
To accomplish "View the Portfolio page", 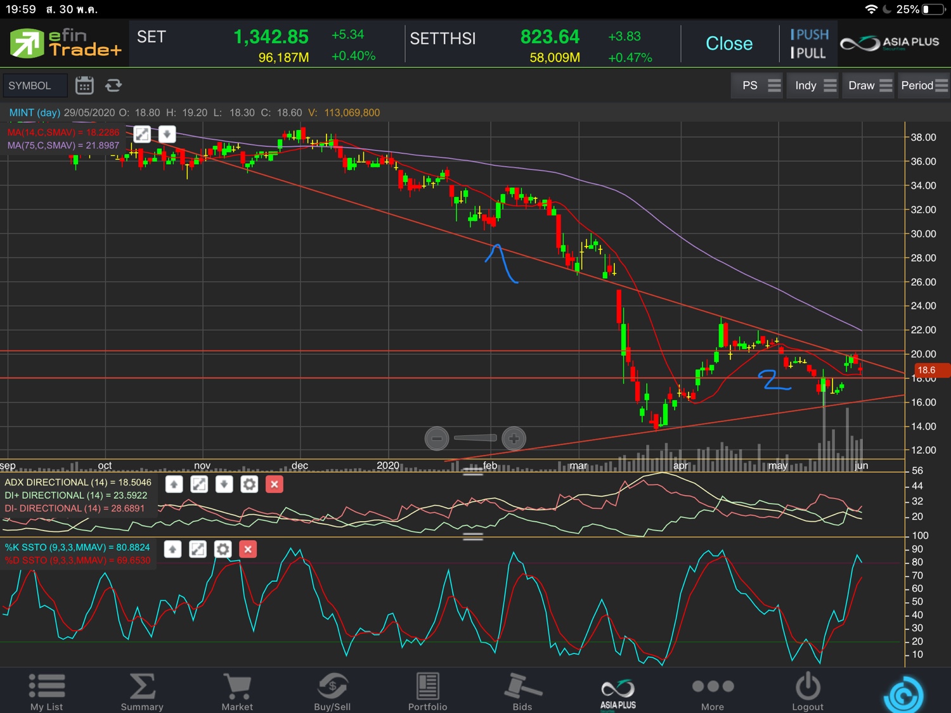I will (427, 691).
